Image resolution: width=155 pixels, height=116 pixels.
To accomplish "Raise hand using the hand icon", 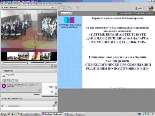I will 12,80.
